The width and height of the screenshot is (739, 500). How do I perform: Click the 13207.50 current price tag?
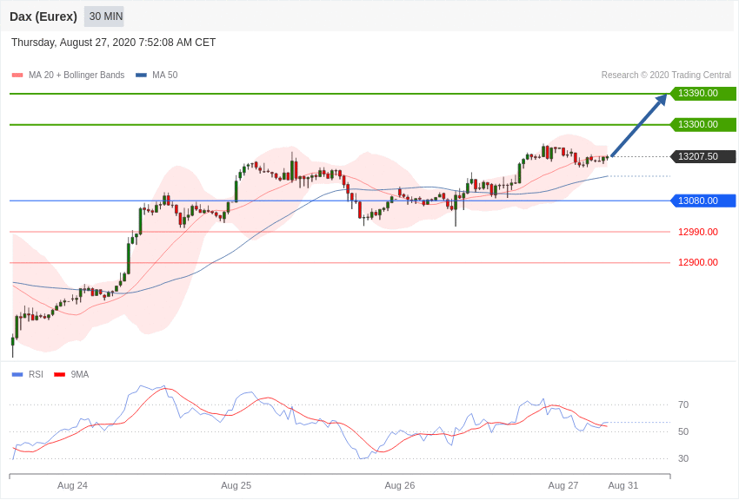tap(702, 157)
